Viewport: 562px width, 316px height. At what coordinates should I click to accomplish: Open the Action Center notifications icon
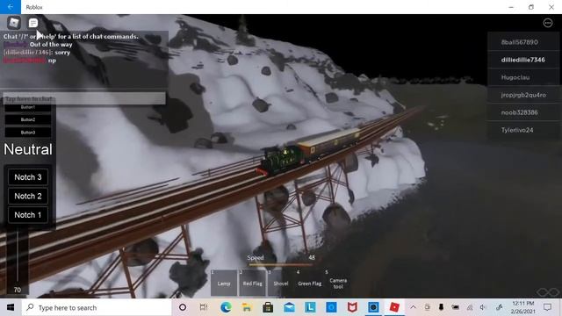click(x=547, y=307)
